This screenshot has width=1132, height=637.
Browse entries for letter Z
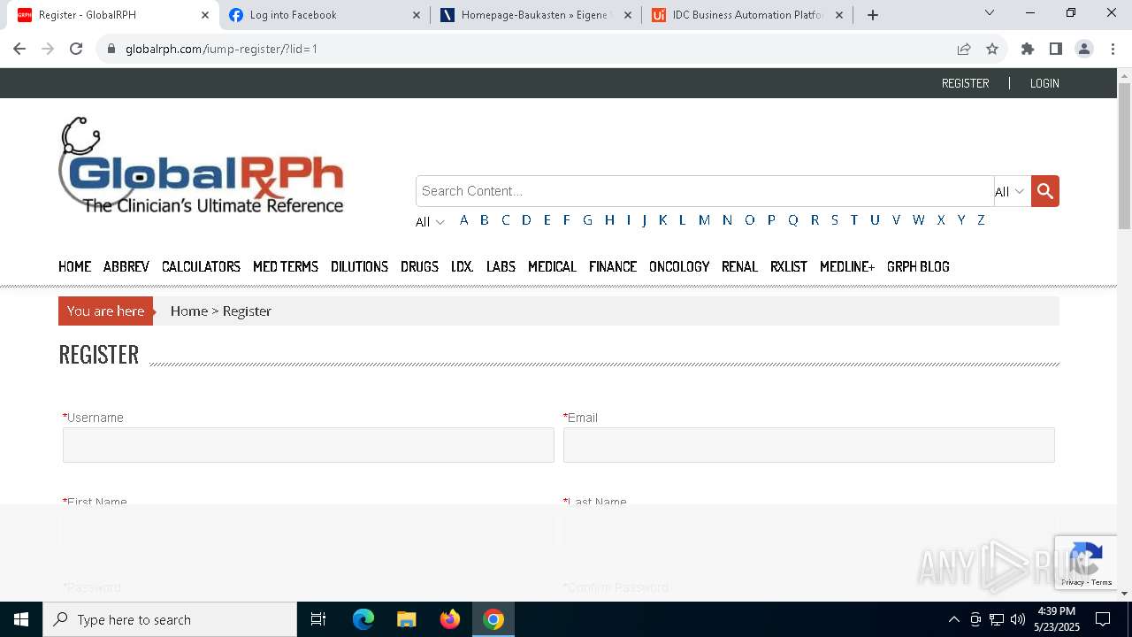coord(981,220)
